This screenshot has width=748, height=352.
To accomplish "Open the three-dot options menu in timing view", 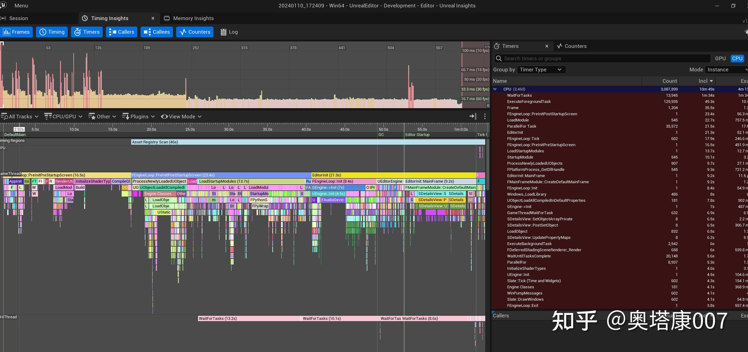I will (x=485, y=116).
